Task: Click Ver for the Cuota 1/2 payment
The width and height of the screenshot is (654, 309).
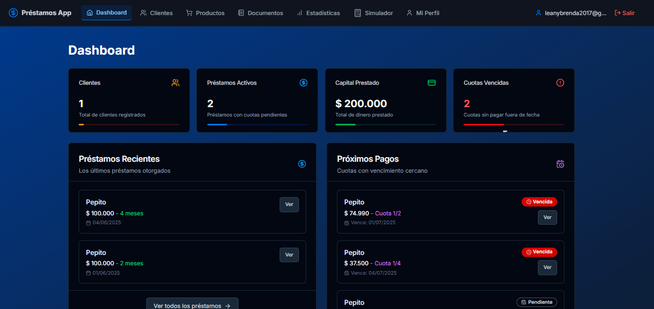Action: click(x=547, y=217)
